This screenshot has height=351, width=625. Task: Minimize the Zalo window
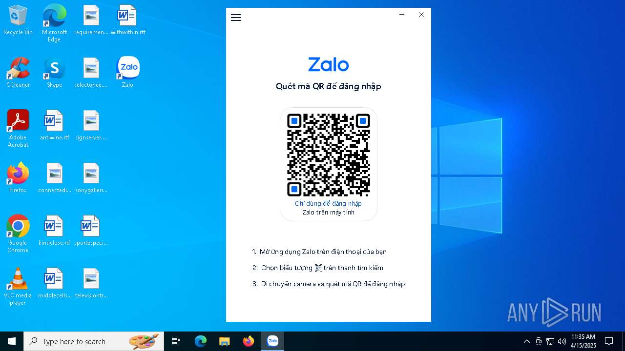(402, 15)
